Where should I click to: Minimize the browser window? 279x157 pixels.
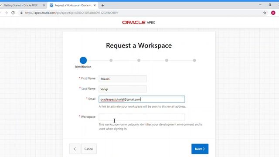(x=260, y=5)
